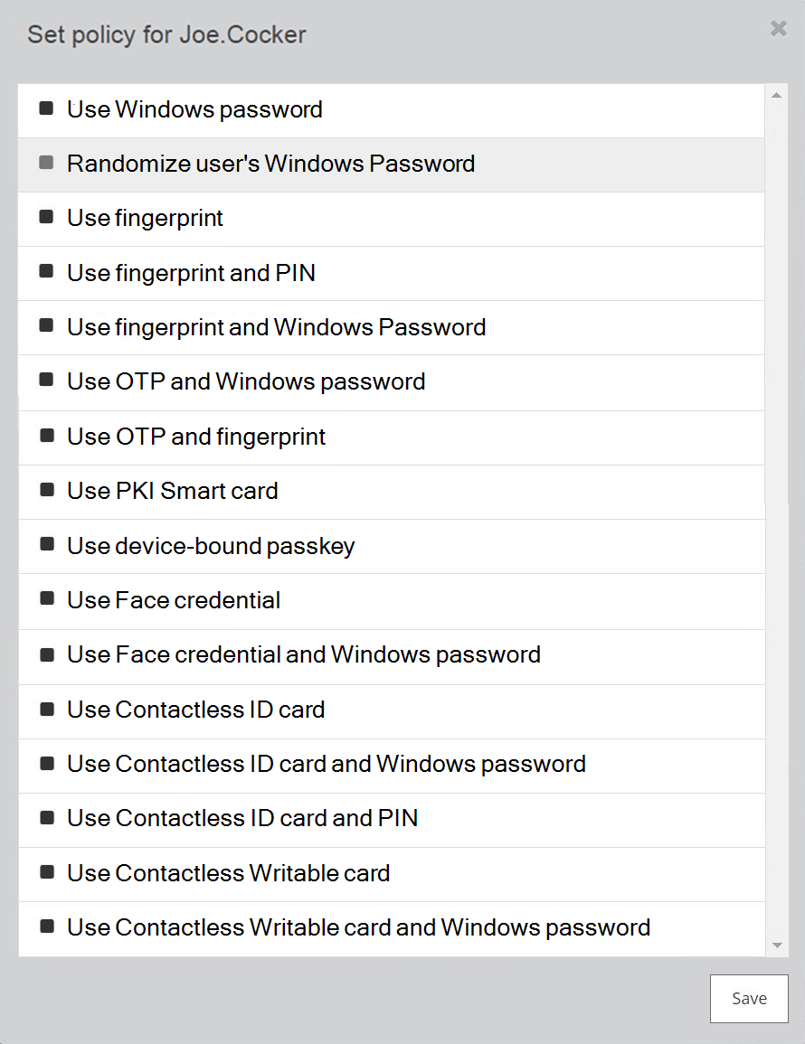Check the Use fingerprint box
Screen dimensions: 805x1044
tap(46, 218)
